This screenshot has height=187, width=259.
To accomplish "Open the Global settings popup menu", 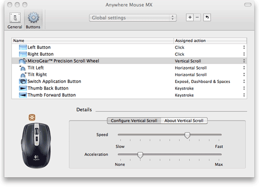I will 133,18.
